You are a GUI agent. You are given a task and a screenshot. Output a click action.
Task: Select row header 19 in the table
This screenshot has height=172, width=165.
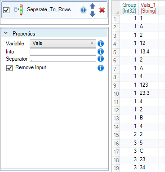[x=116, y=168]
